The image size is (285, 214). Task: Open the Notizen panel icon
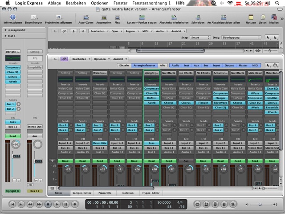click(251, 17)
